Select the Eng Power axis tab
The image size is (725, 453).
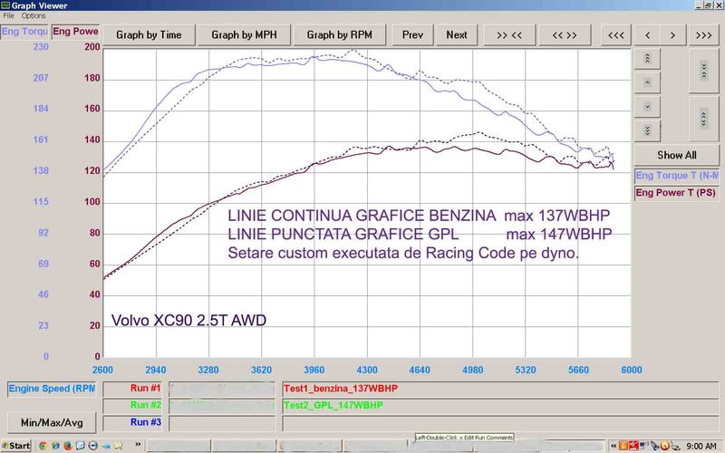pos(75,32)
